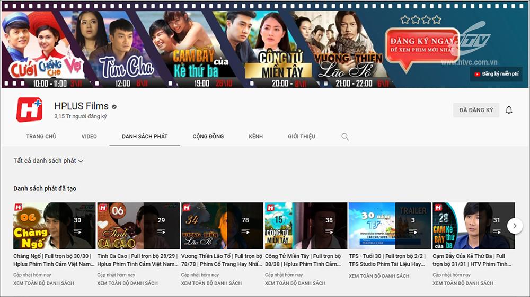The image size is (530, 297).
Task: Click the next arrow of the playlist carousel
Action: pyautogui.click(x=515, y=226)
